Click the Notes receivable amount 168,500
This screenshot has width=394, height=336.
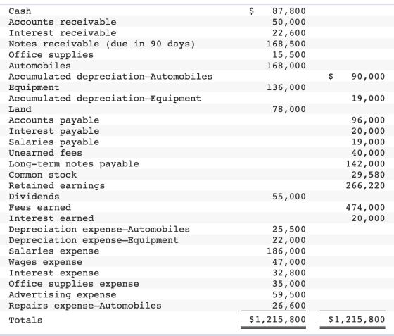pyautogui.click(x=286, y=44)
